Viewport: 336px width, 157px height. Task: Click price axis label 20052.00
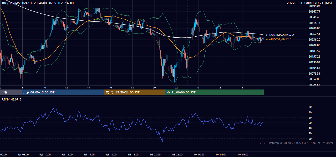pos(314,79)
